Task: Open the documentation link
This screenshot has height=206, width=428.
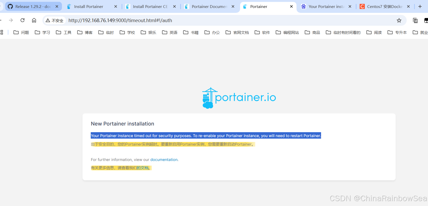Action: (164, 160)
